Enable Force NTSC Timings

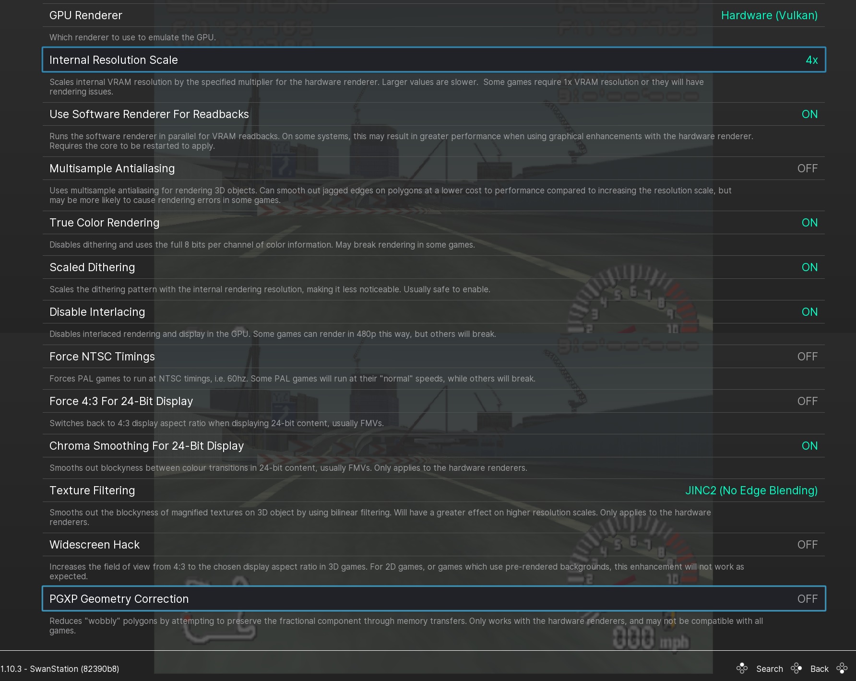(434, 357)
